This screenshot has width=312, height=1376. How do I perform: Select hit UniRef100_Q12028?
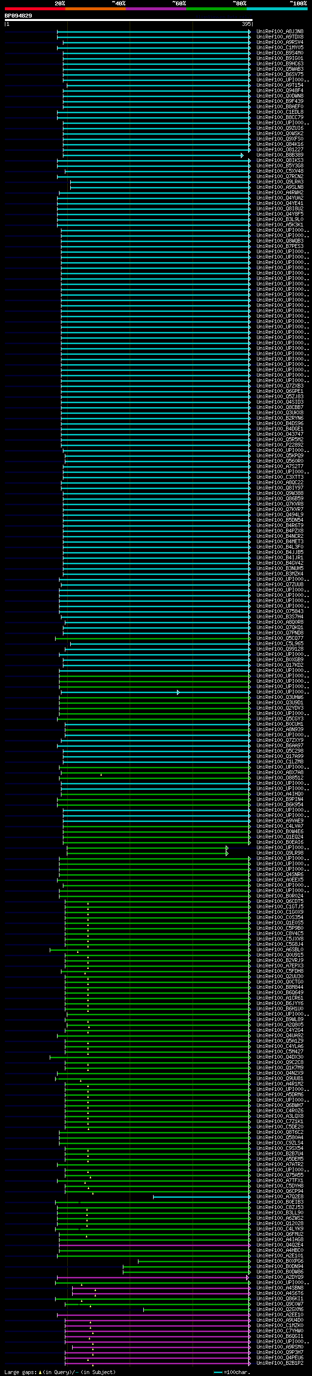[x=280, y=1223]
